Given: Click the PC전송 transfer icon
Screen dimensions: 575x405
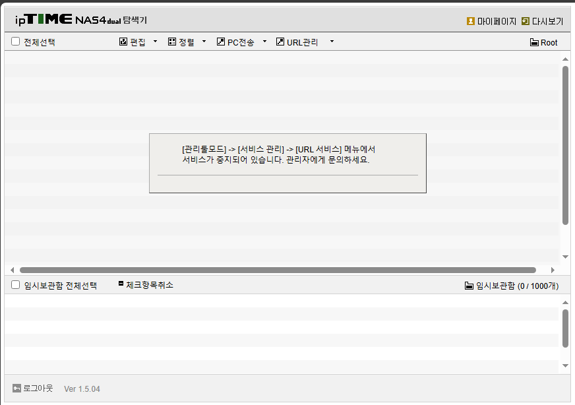Looking at the screenshot, I should pyautogui.click(x=221, y=42).
